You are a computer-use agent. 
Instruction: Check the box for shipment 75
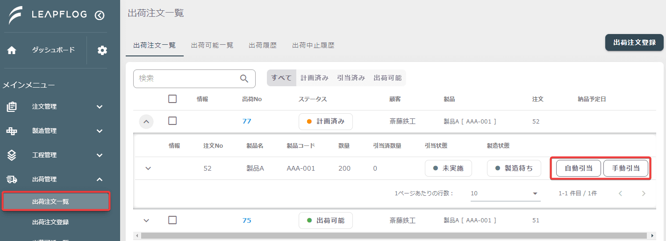pyautogui.click(x=172, y=220)
